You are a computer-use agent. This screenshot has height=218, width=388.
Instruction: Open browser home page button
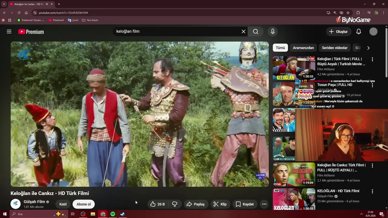(x=26, y=13)
